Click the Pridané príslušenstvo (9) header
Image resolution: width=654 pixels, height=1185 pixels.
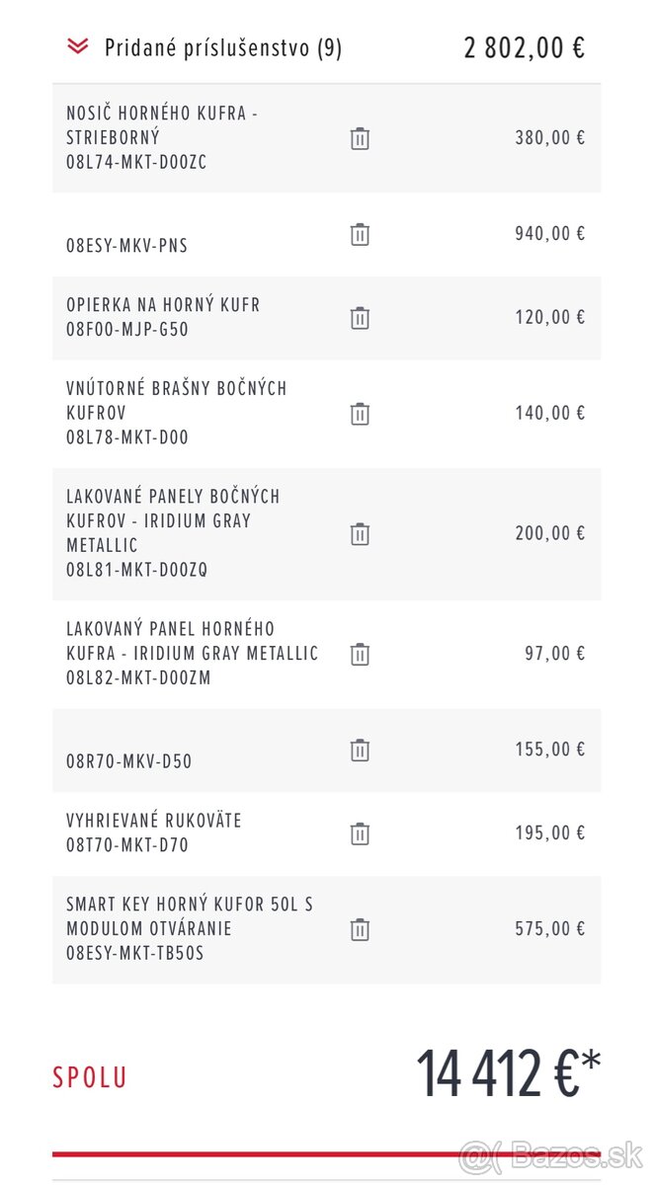click(x=223, y=47)
